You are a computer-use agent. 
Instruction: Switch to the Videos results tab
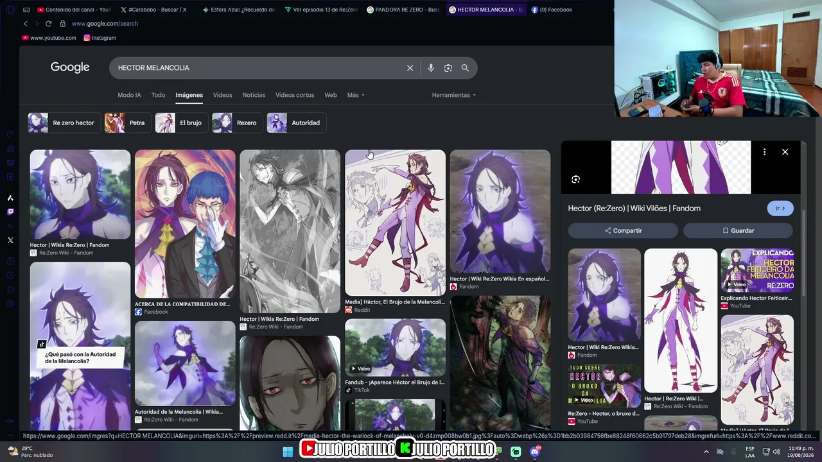point(222,95)
